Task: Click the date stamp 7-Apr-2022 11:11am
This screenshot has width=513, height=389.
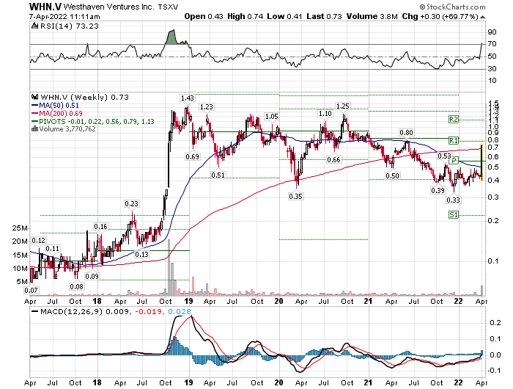Action: [64, 17]
